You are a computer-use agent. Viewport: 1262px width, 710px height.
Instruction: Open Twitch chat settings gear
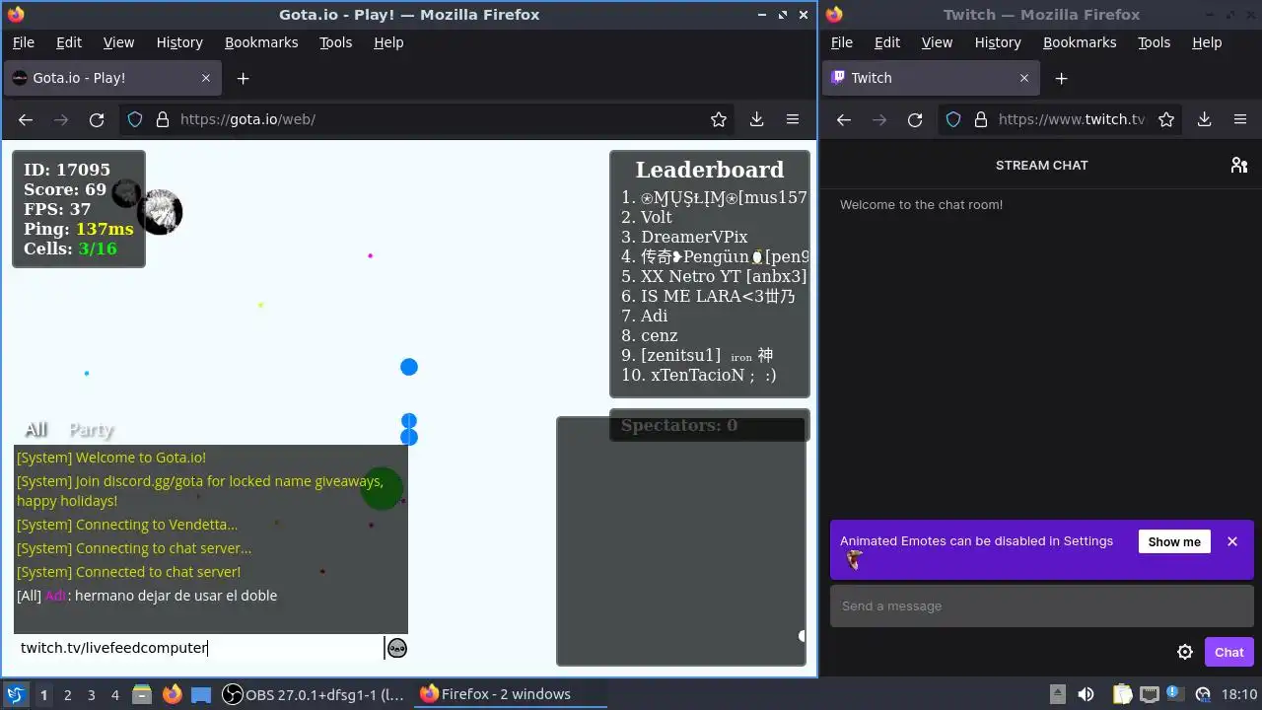pos(1185,652)
